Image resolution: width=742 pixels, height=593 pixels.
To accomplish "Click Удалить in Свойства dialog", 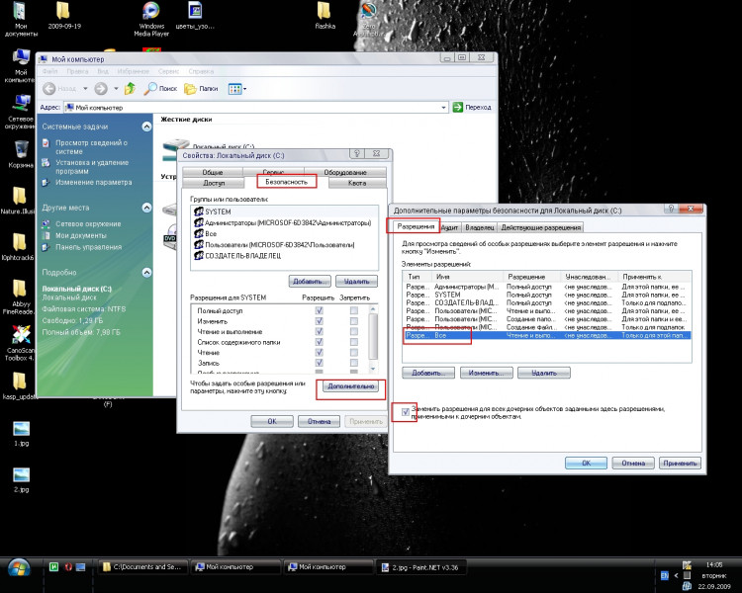I will [356, 282].
